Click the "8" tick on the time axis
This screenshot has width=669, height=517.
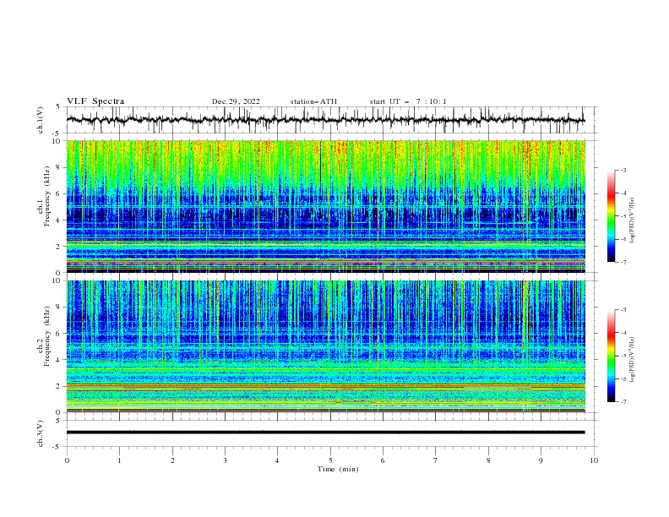[x=488, y=460]
